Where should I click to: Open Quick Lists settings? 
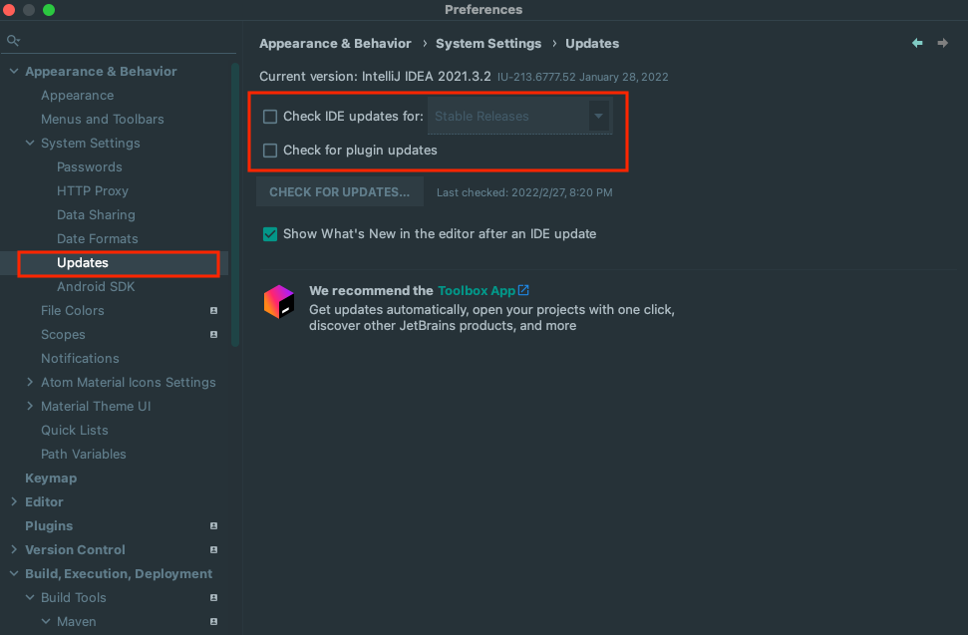pyautogui.click(x=74, y=430)
